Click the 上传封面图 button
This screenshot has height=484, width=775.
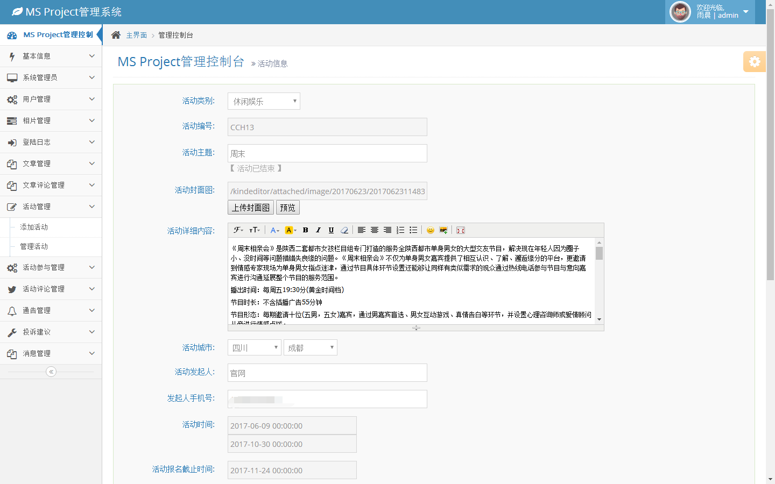tap(251, 208)
